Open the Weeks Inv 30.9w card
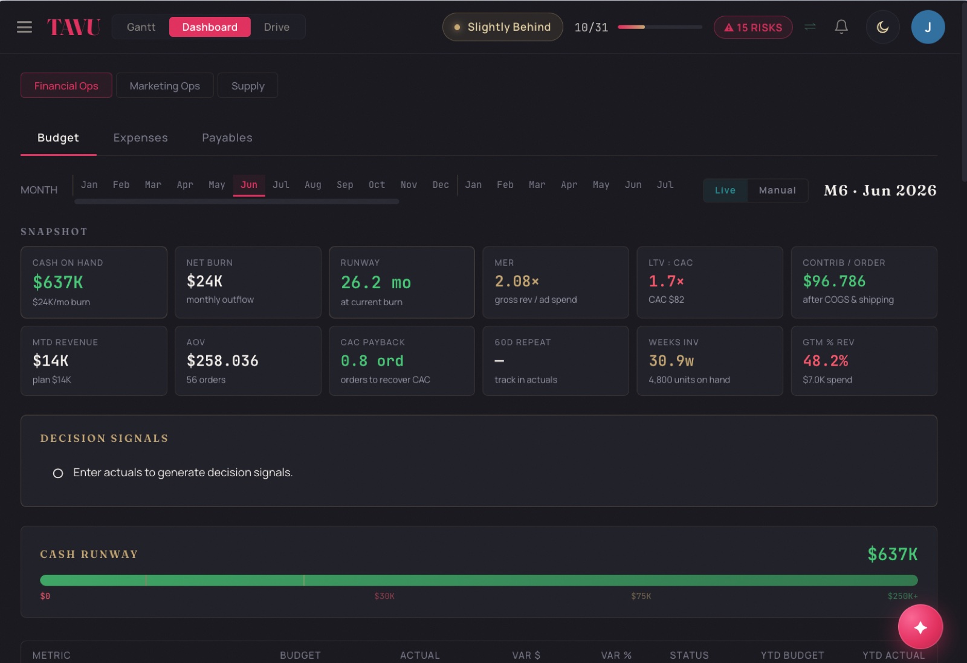 710,361
